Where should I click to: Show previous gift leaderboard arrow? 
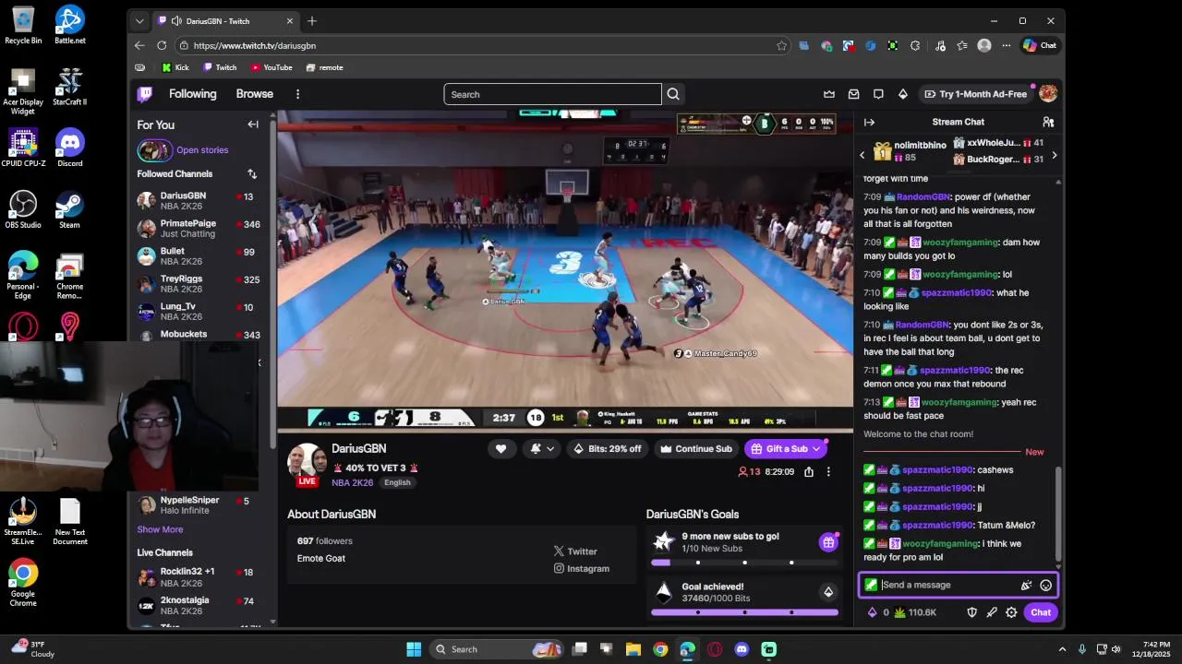[862, 155]
